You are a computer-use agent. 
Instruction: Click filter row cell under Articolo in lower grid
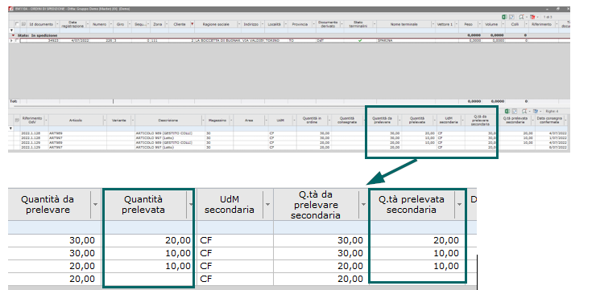(77, 129)
